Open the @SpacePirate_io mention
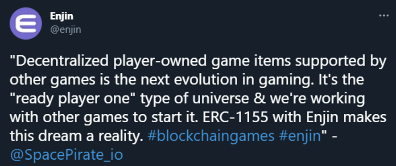This screenshot has width=396, height=166. pyautogui.click(x=66, y=155)
